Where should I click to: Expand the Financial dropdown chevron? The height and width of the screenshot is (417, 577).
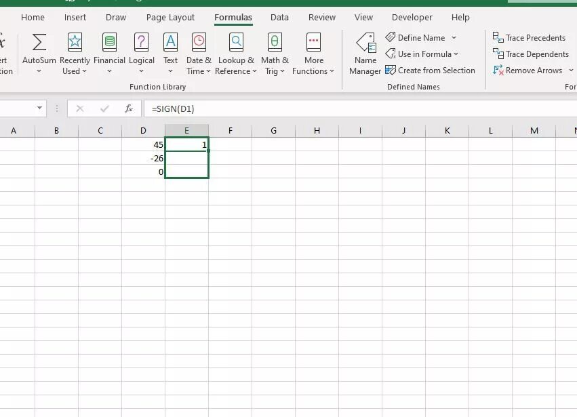coord(109,71)
